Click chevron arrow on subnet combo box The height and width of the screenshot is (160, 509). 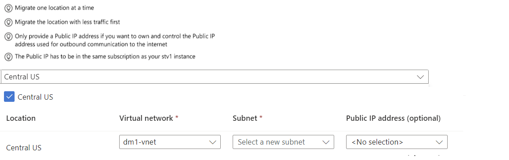tap(326, 142)
